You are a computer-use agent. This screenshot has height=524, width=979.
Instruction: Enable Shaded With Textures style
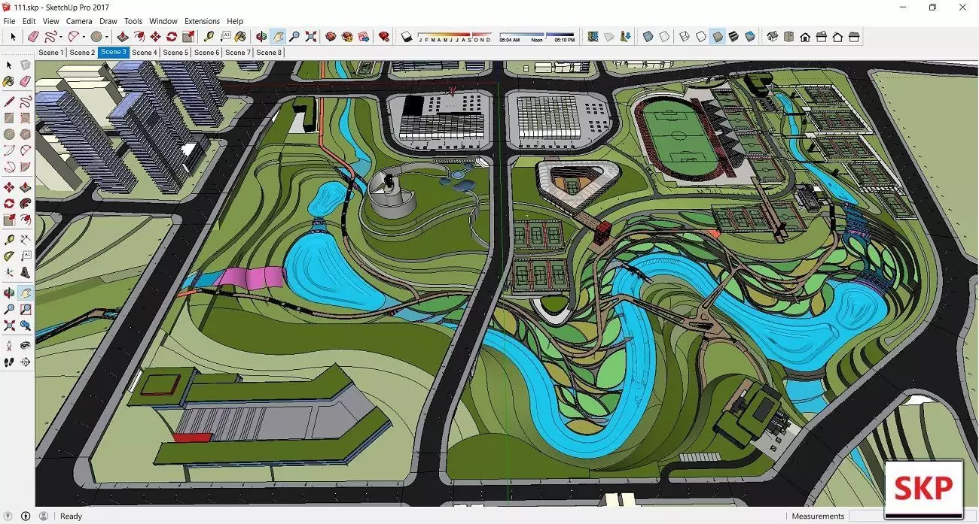coord(733,36)
